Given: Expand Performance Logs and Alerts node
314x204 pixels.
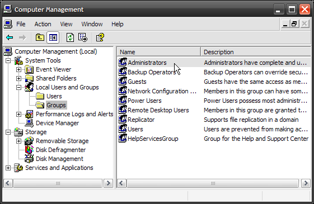Looking at the screenshot, I should coord(18,114).
